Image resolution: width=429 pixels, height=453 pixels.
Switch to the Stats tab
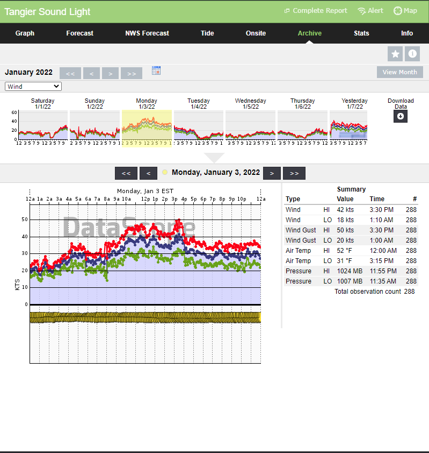(361, 33)
